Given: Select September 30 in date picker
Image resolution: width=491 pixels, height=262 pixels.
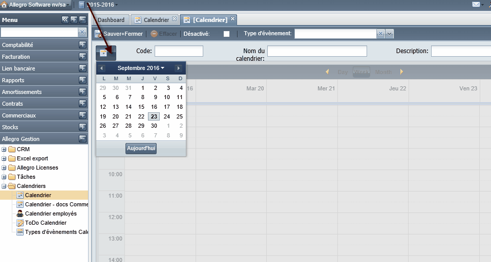Looking at the screenshot, I should (154, 126).
